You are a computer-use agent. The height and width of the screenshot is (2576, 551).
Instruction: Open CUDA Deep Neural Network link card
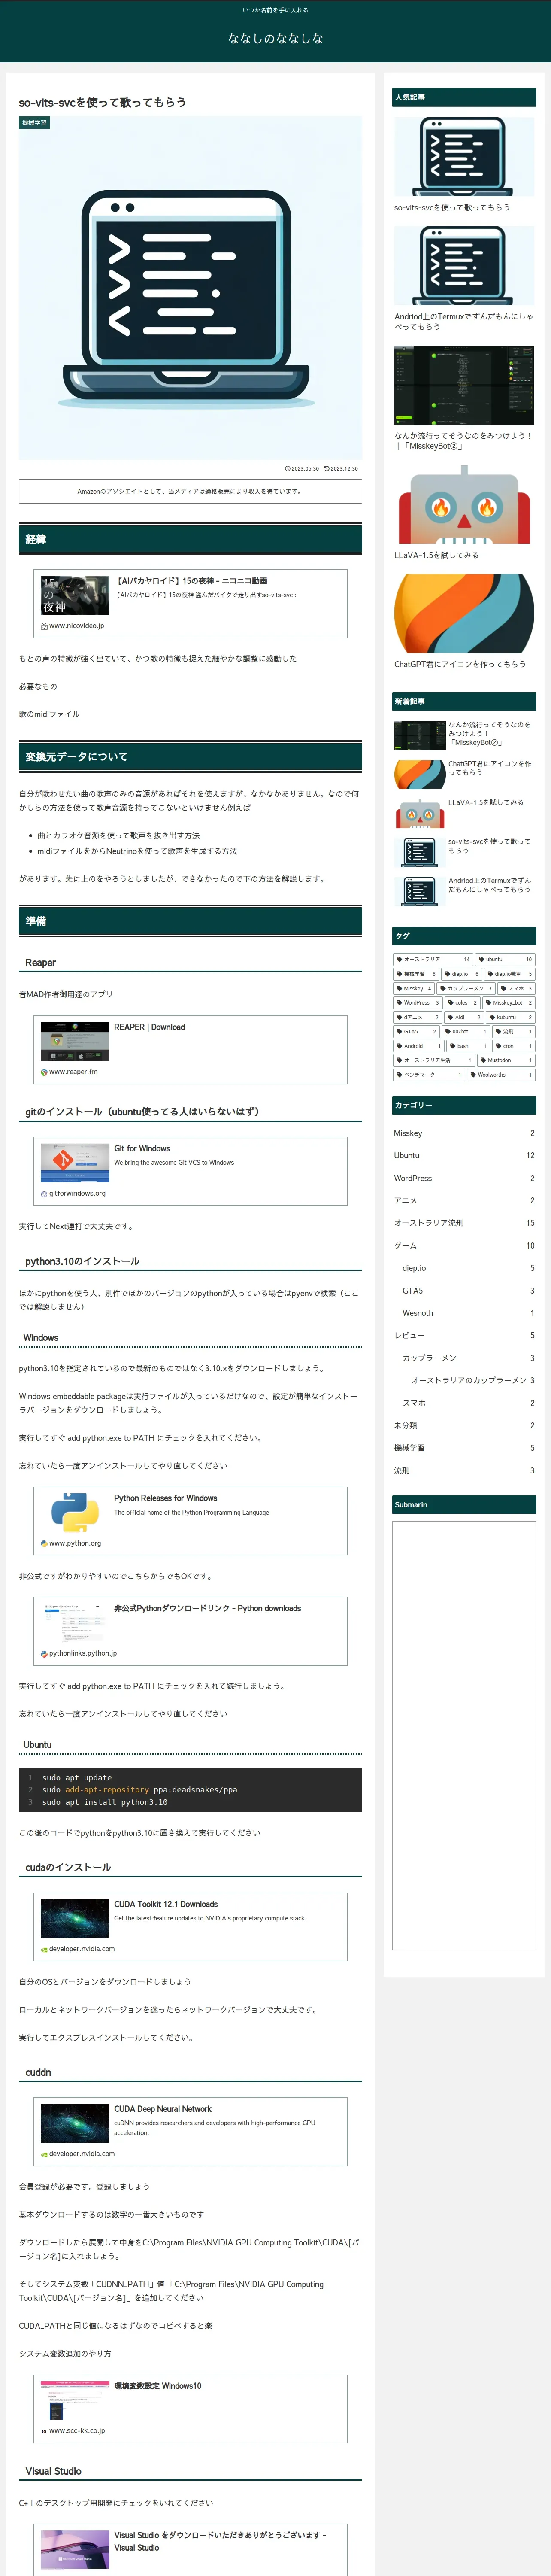(x=190, y=2131)
